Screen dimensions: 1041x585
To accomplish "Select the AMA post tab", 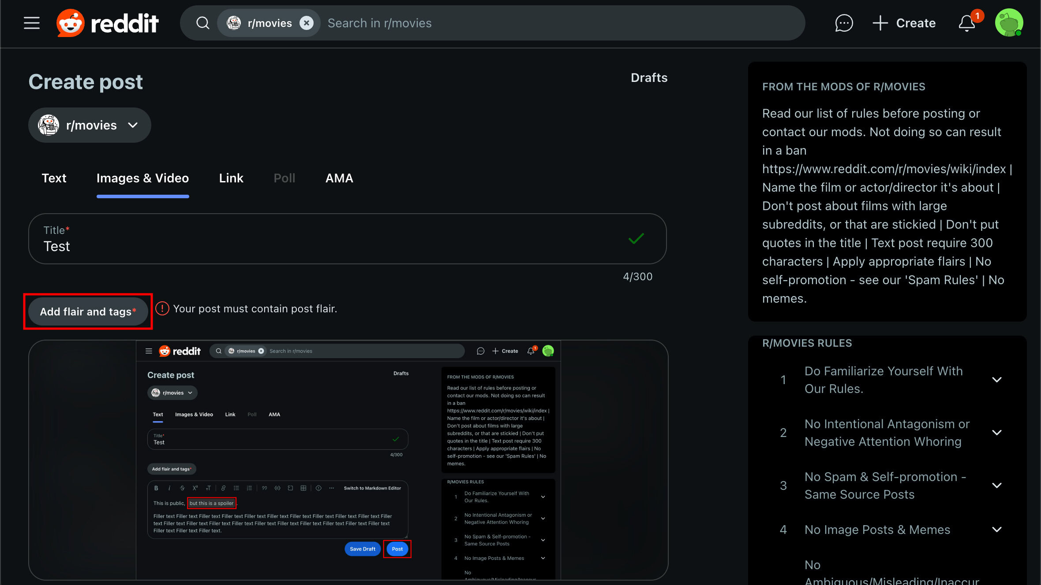I will pos(339,178).
